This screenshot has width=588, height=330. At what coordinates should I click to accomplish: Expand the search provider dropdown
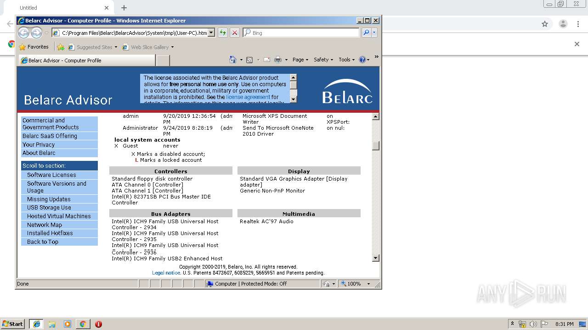(x=374, y=33)
